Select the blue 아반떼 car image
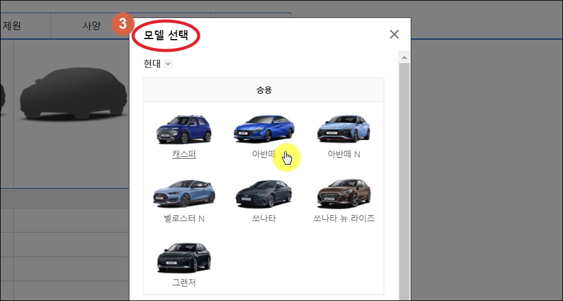 [x=264, y=129]
